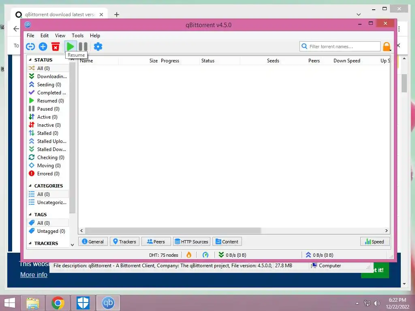
Task: Select the Paused (0) filter
Action: pyautogui.click(x=48, y=109)
